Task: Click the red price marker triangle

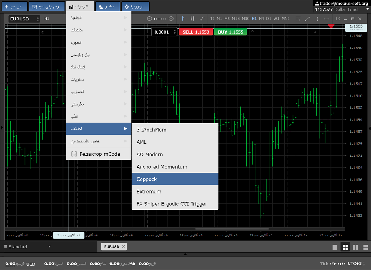Action: coord(331,26)
